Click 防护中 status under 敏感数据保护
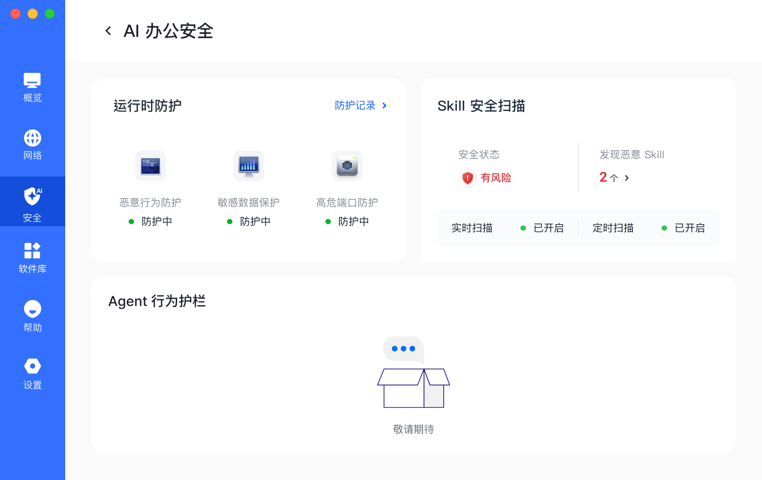762x480 pixels. pos(249,221)
